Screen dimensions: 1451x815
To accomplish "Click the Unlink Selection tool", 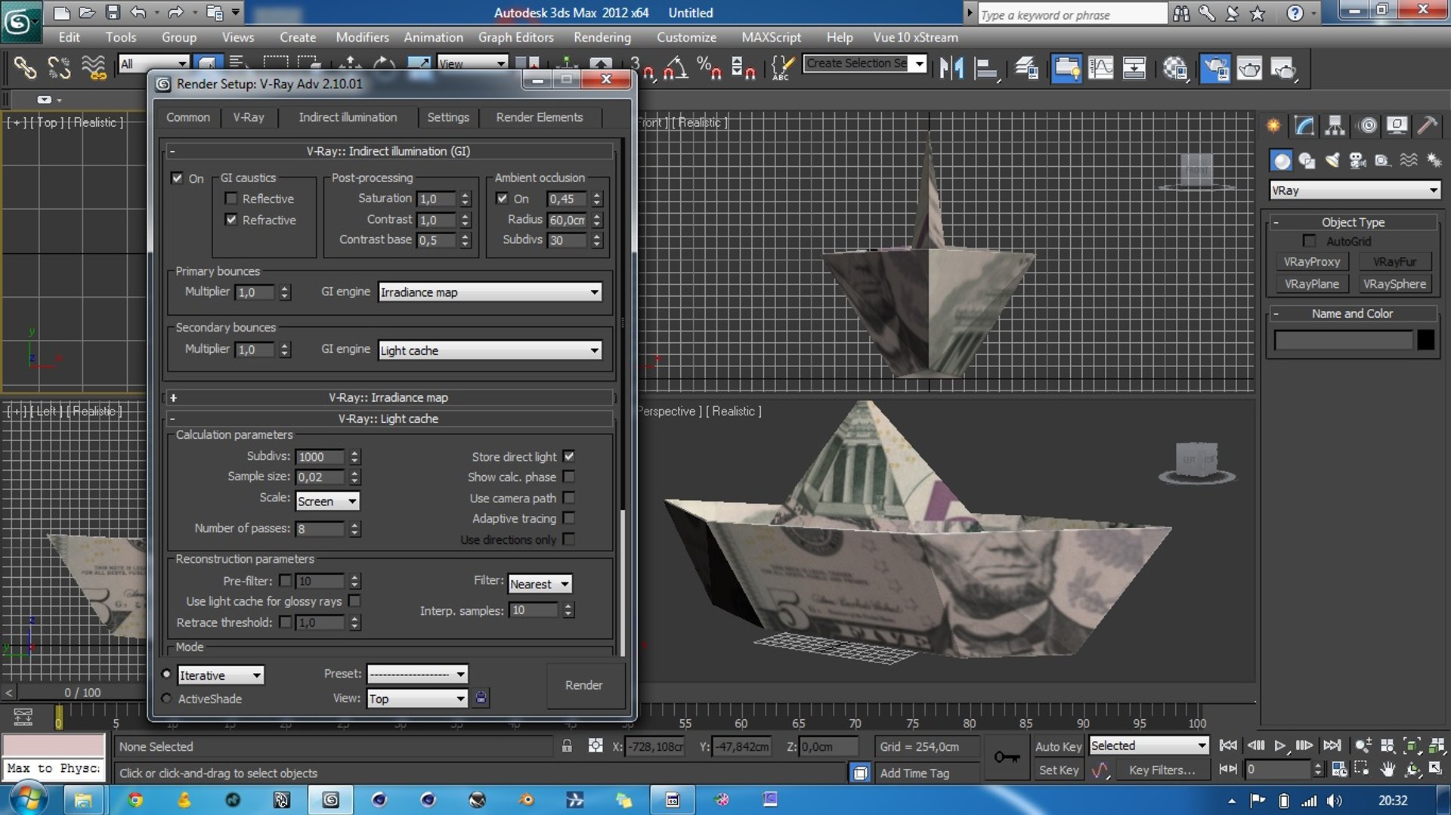I will pyautogui.click(x=59, y=68).
